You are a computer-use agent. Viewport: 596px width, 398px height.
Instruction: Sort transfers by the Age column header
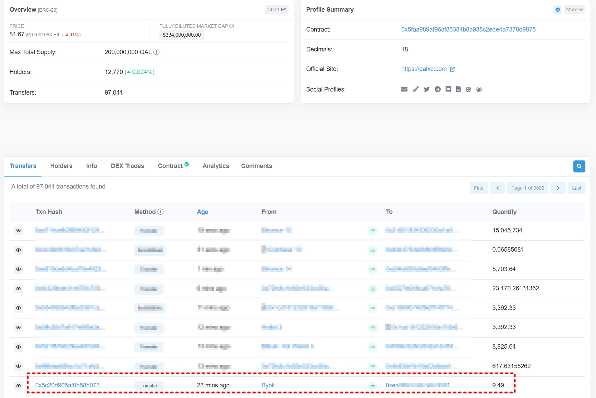pyautogui.click(x=202, y=212)
